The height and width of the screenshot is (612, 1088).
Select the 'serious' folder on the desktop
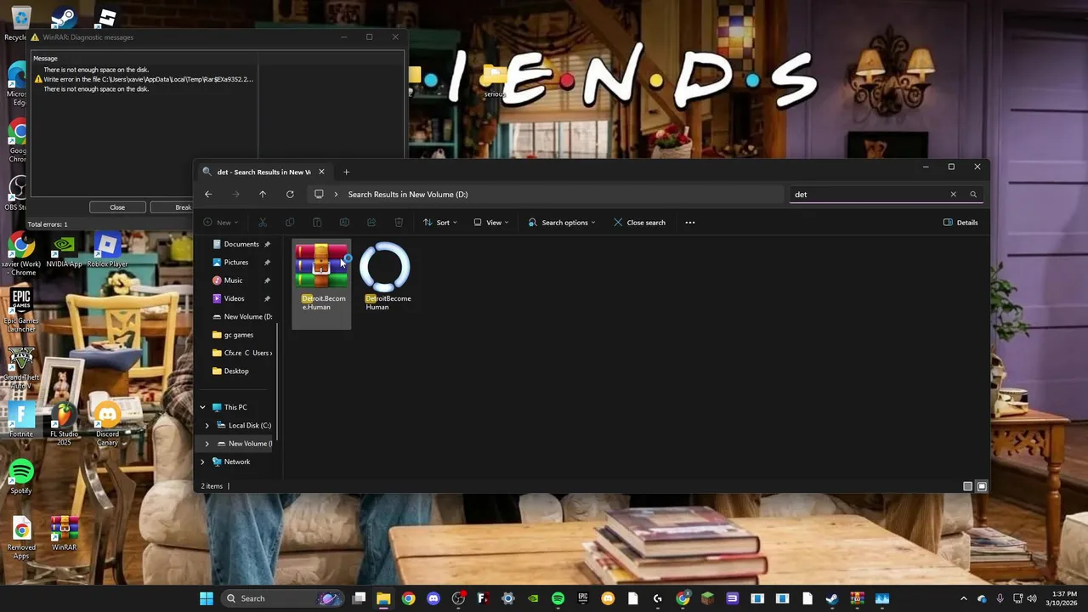495,82
